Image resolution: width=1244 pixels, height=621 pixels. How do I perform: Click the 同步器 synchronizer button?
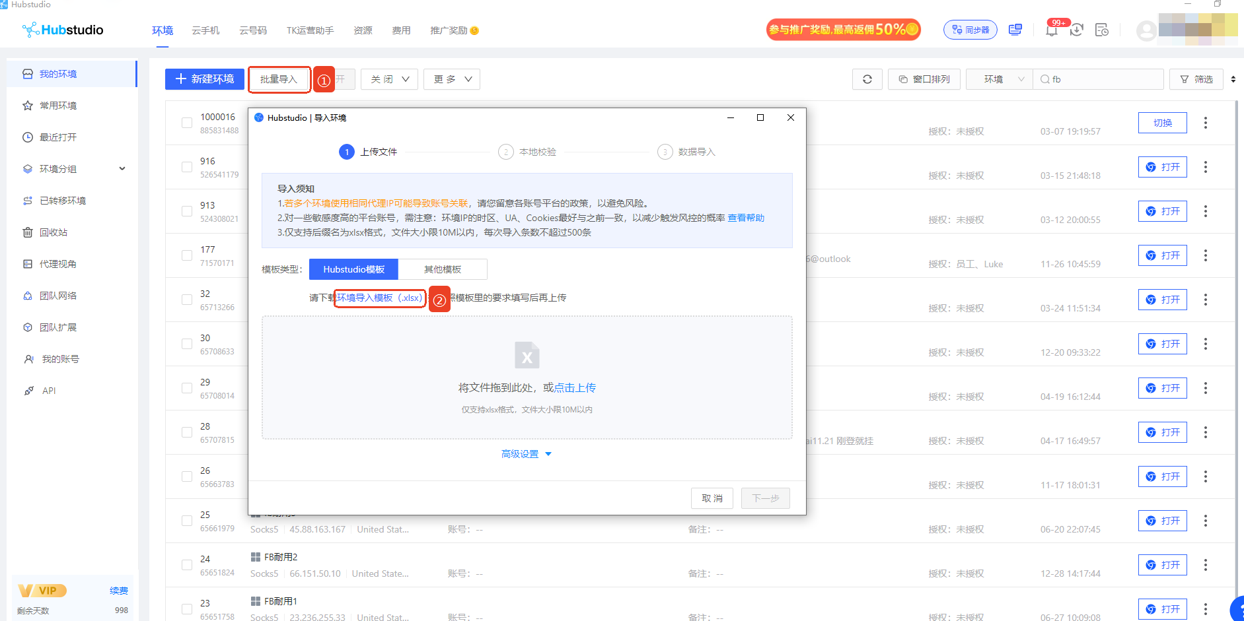970,30
